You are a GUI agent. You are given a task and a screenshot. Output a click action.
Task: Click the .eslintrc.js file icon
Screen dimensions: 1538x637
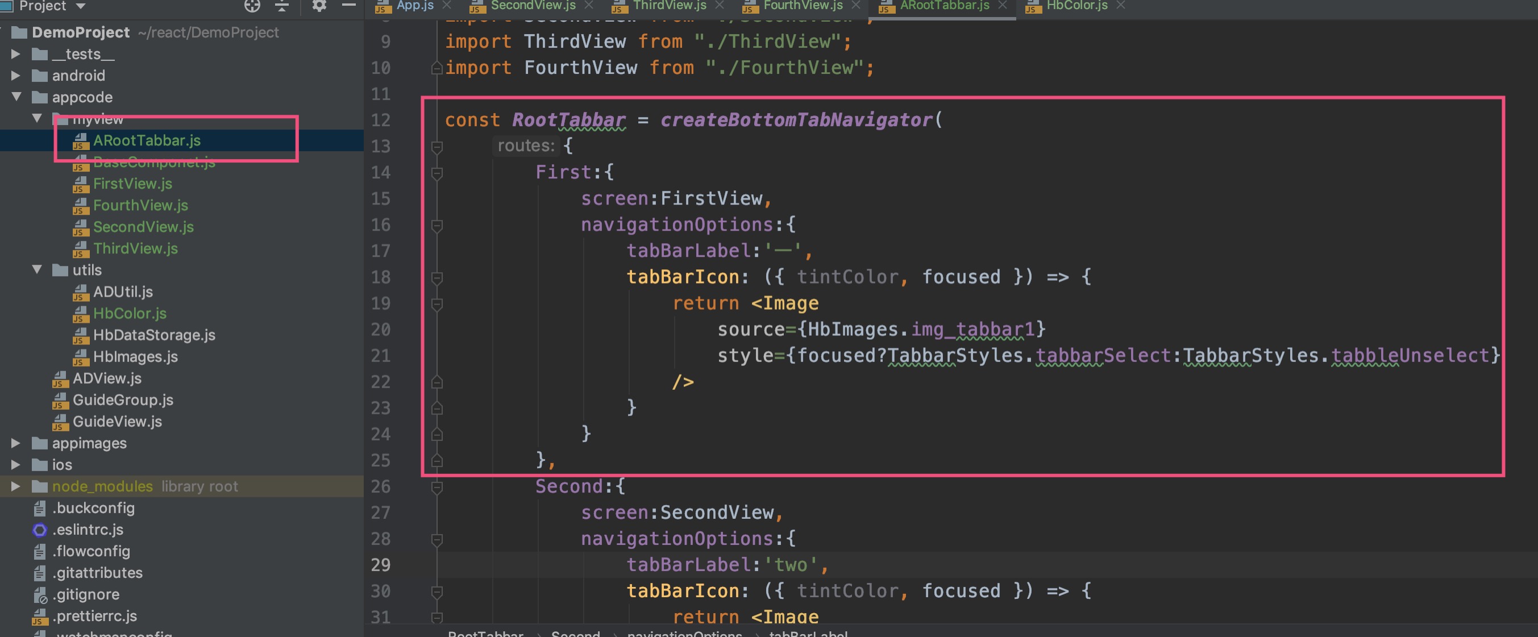point(39,530)
